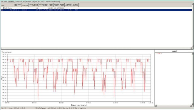Click the legend panel scroll-up arrow

193,53
